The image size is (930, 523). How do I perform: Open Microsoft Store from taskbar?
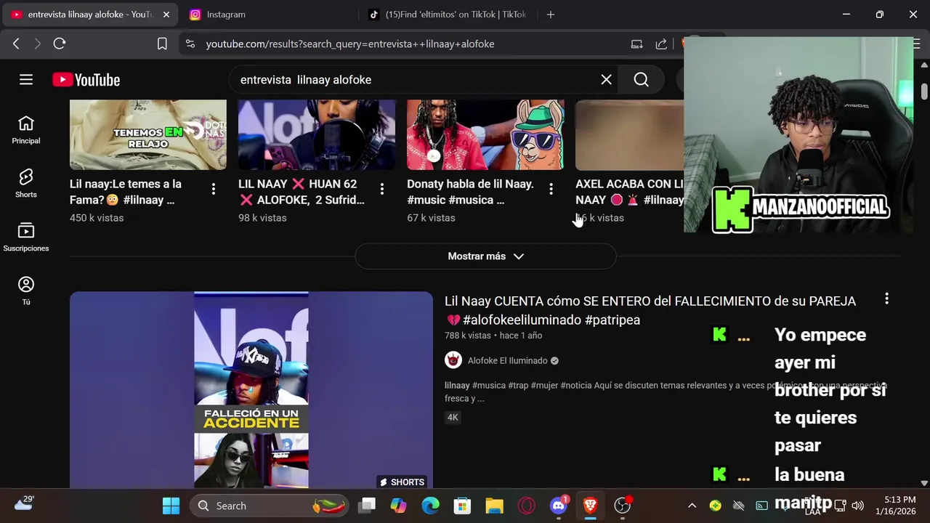tap(462, 506)
